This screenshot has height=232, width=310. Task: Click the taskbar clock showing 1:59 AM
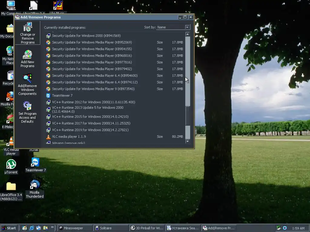coord(298,228)
